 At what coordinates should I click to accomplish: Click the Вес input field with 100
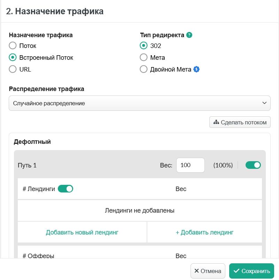click(191, 165)
